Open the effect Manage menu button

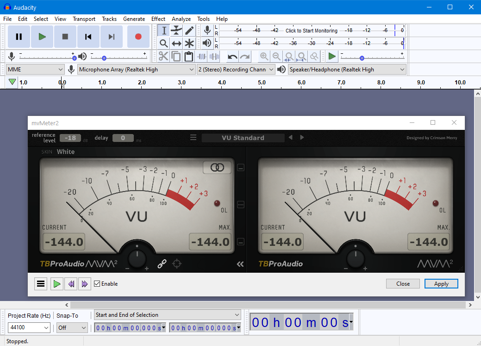click(x=41, y=284)
